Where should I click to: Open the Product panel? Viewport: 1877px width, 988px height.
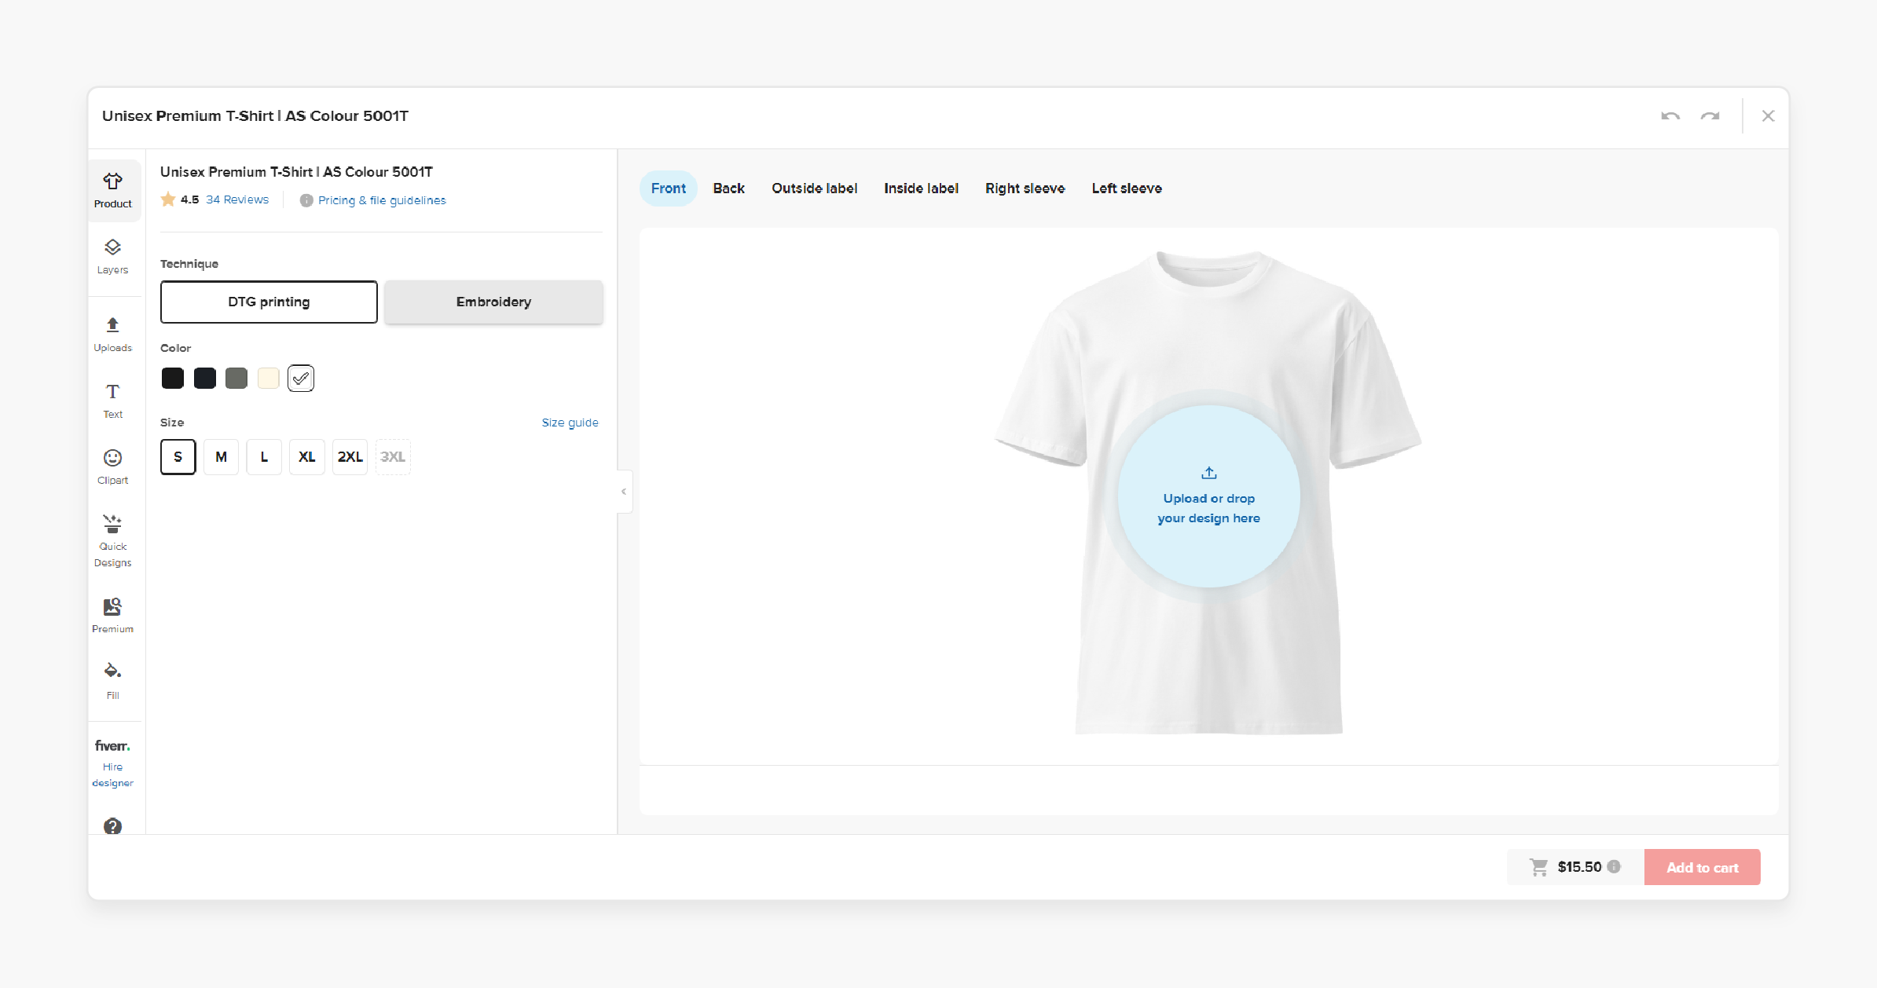click(x=113, y=188)
